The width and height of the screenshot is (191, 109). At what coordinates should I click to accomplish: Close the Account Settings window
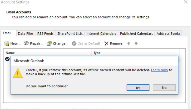click(x=186, y=2)
